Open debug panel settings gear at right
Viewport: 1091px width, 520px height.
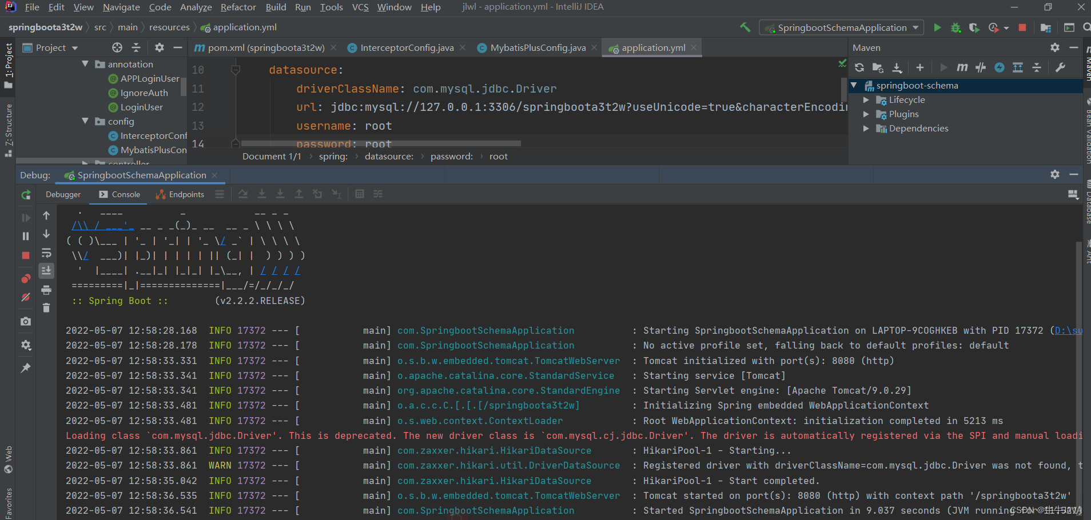tap(1055, 174)
